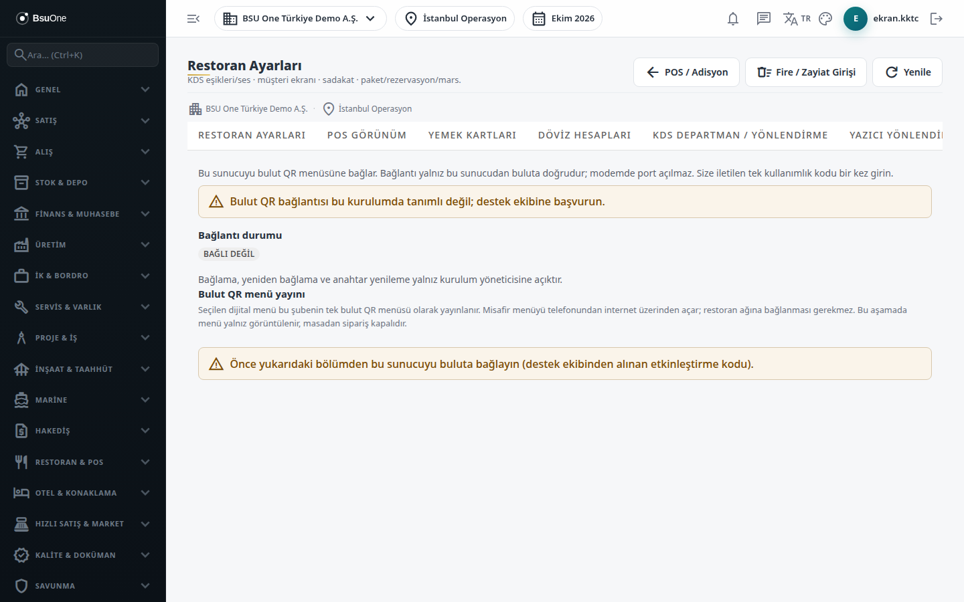Switch language via TR translate icon

[x=797, y=19]
